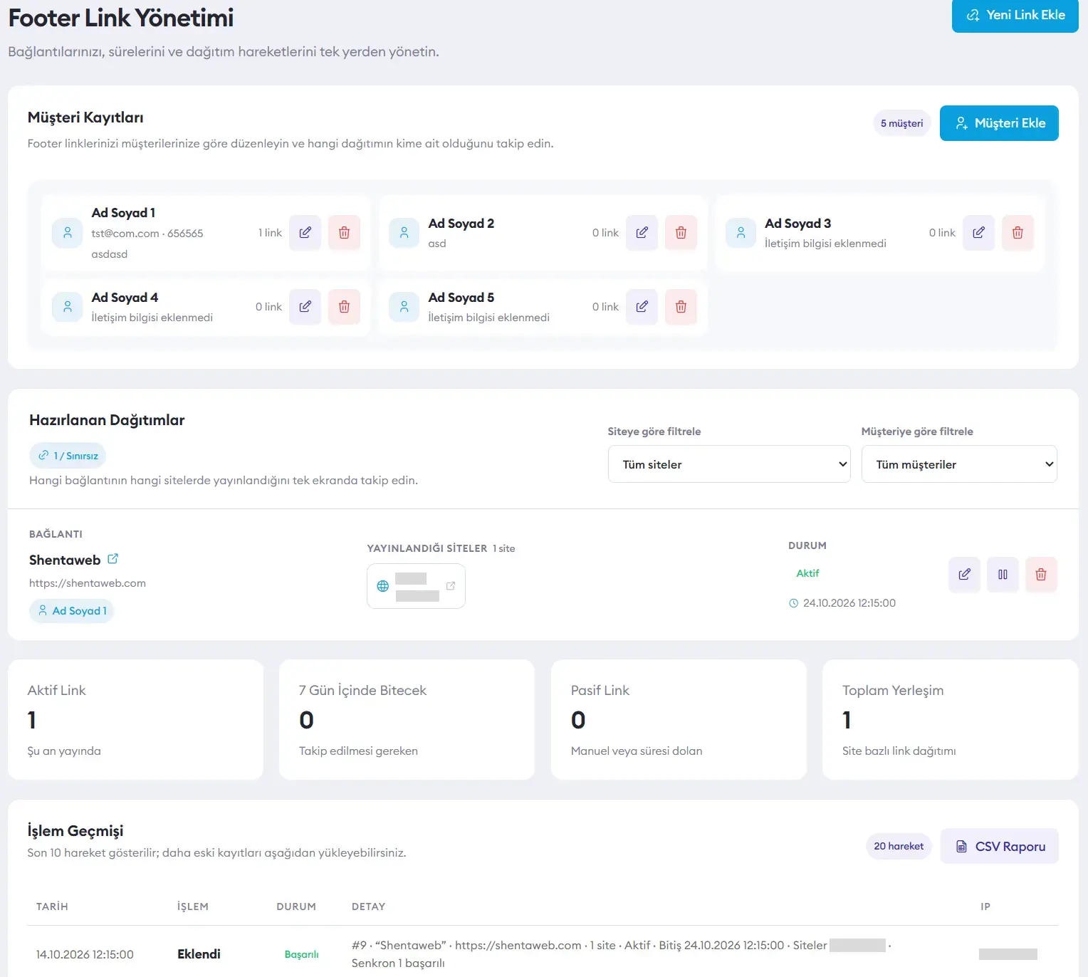Select the 'Pasif Link' stats card
This screenshot has height=977, width=1088.
point(679,719)
